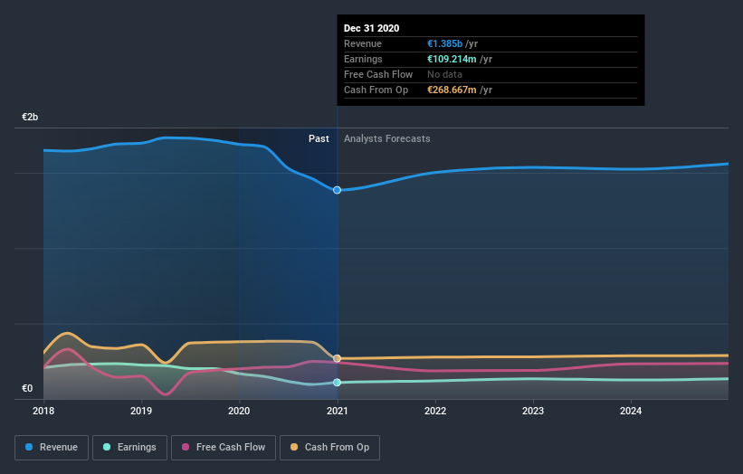This screenshot has width=743, height=474.
Task: Click the teal Earnings data point marker
Action: (x=337, y=382)
